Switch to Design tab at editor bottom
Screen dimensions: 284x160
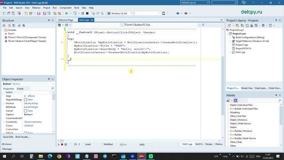209,144
